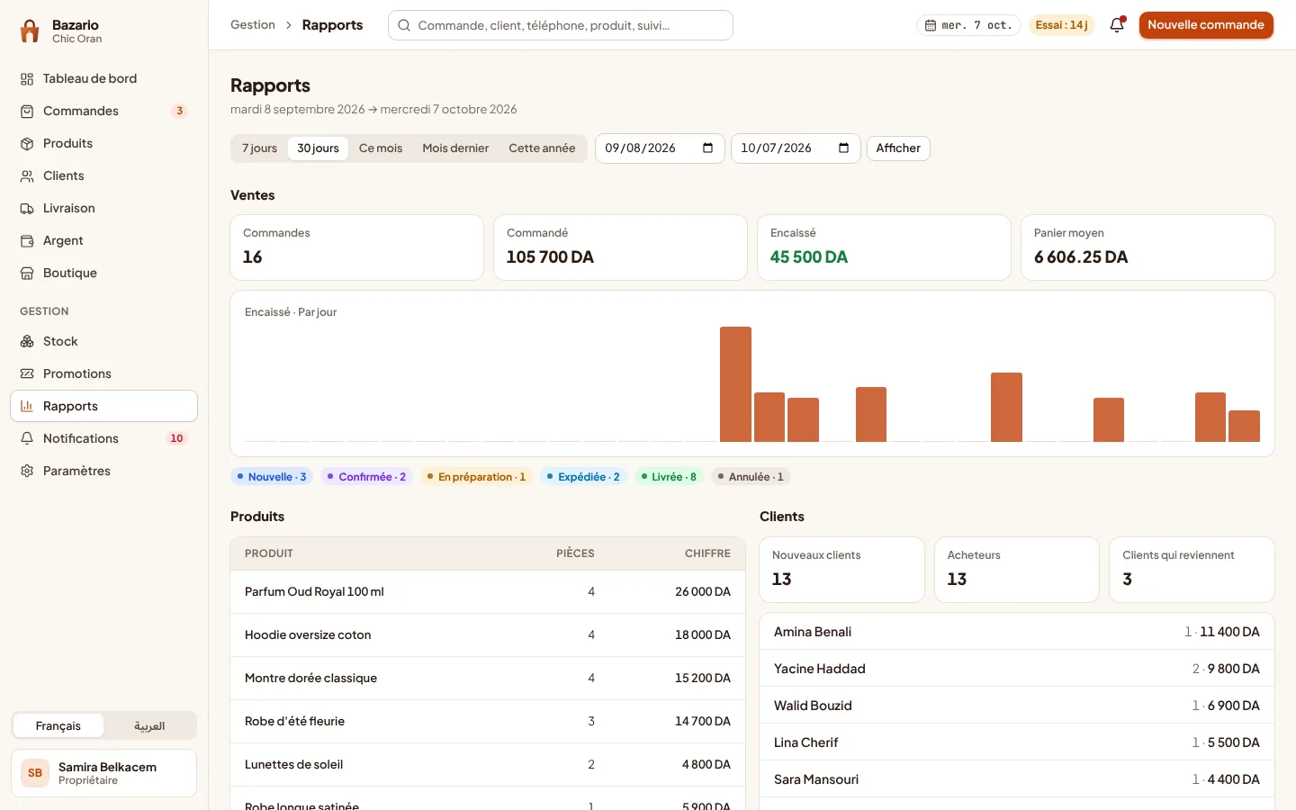Click the Bazario shop logo icon

[30, 31]
